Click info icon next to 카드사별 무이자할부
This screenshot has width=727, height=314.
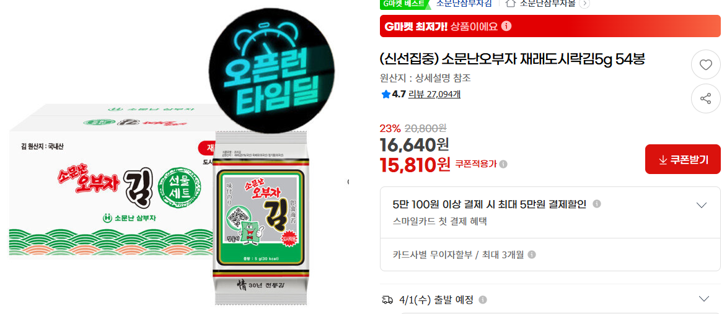pyautogui.click(x=532, y=255)
